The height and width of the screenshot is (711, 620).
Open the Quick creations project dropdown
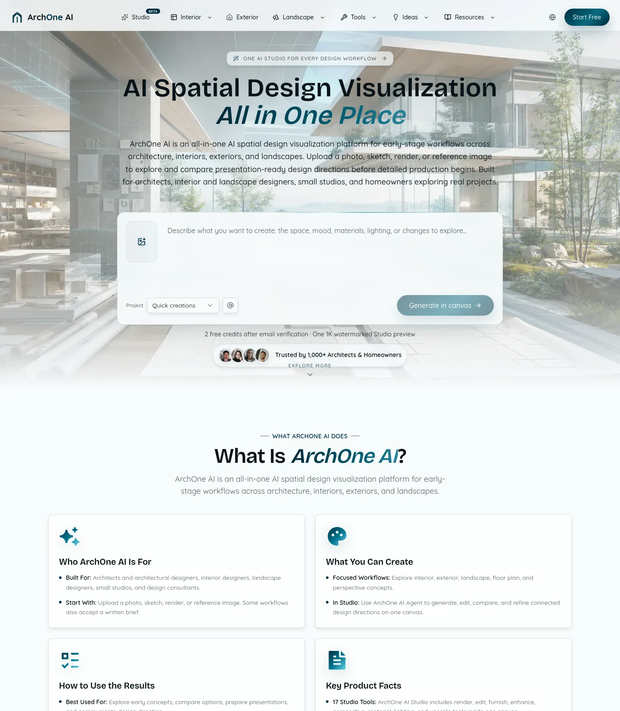pyautogui.click(x=183, y=305)
